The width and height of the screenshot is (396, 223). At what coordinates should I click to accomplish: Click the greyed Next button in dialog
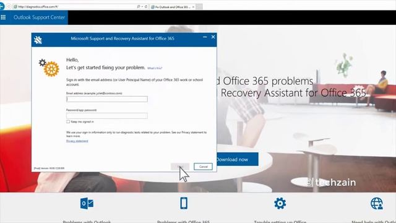click(180, 167)
